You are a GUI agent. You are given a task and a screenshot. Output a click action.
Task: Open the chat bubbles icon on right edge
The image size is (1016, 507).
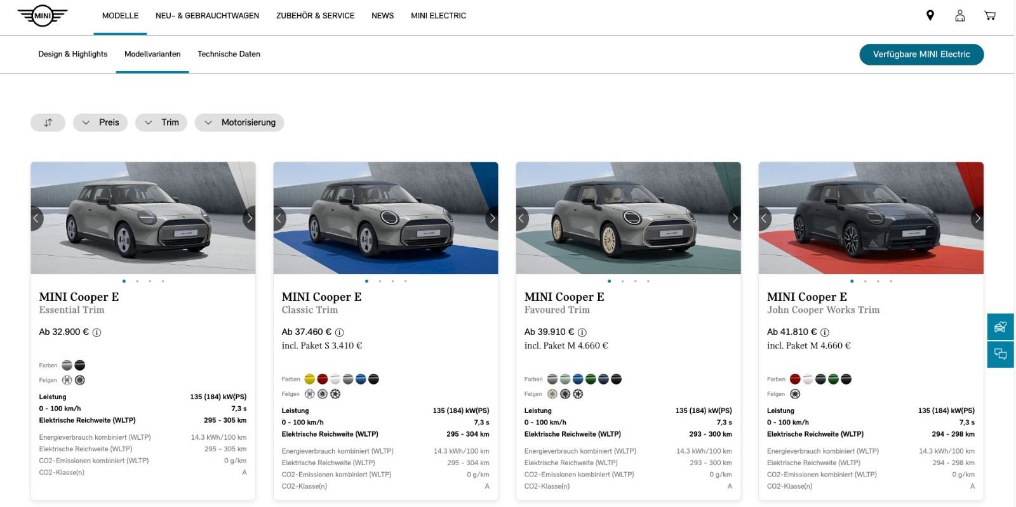point(1001,354)
